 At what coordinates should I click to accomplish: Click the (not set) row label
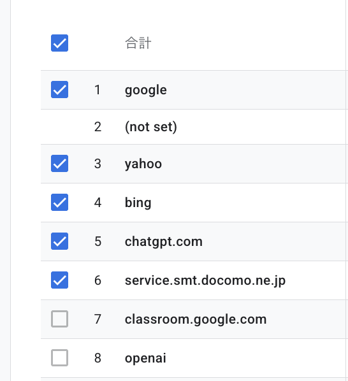point(151,127)
